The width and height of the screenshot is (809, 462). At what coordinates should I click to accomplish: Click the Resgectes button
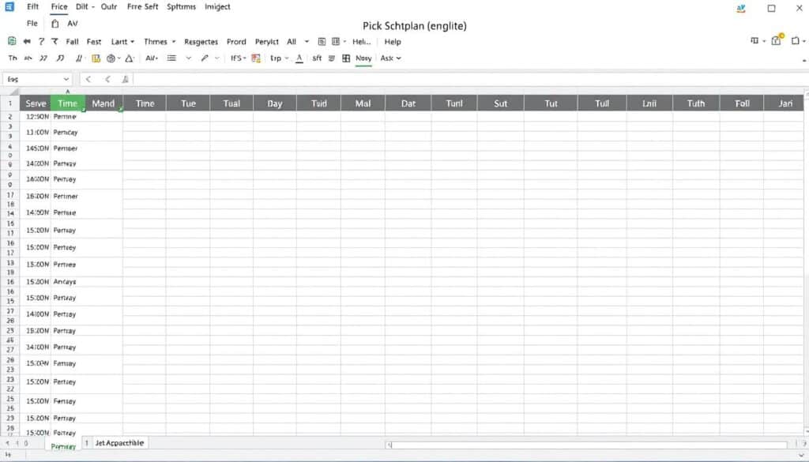tap(201, 42)
